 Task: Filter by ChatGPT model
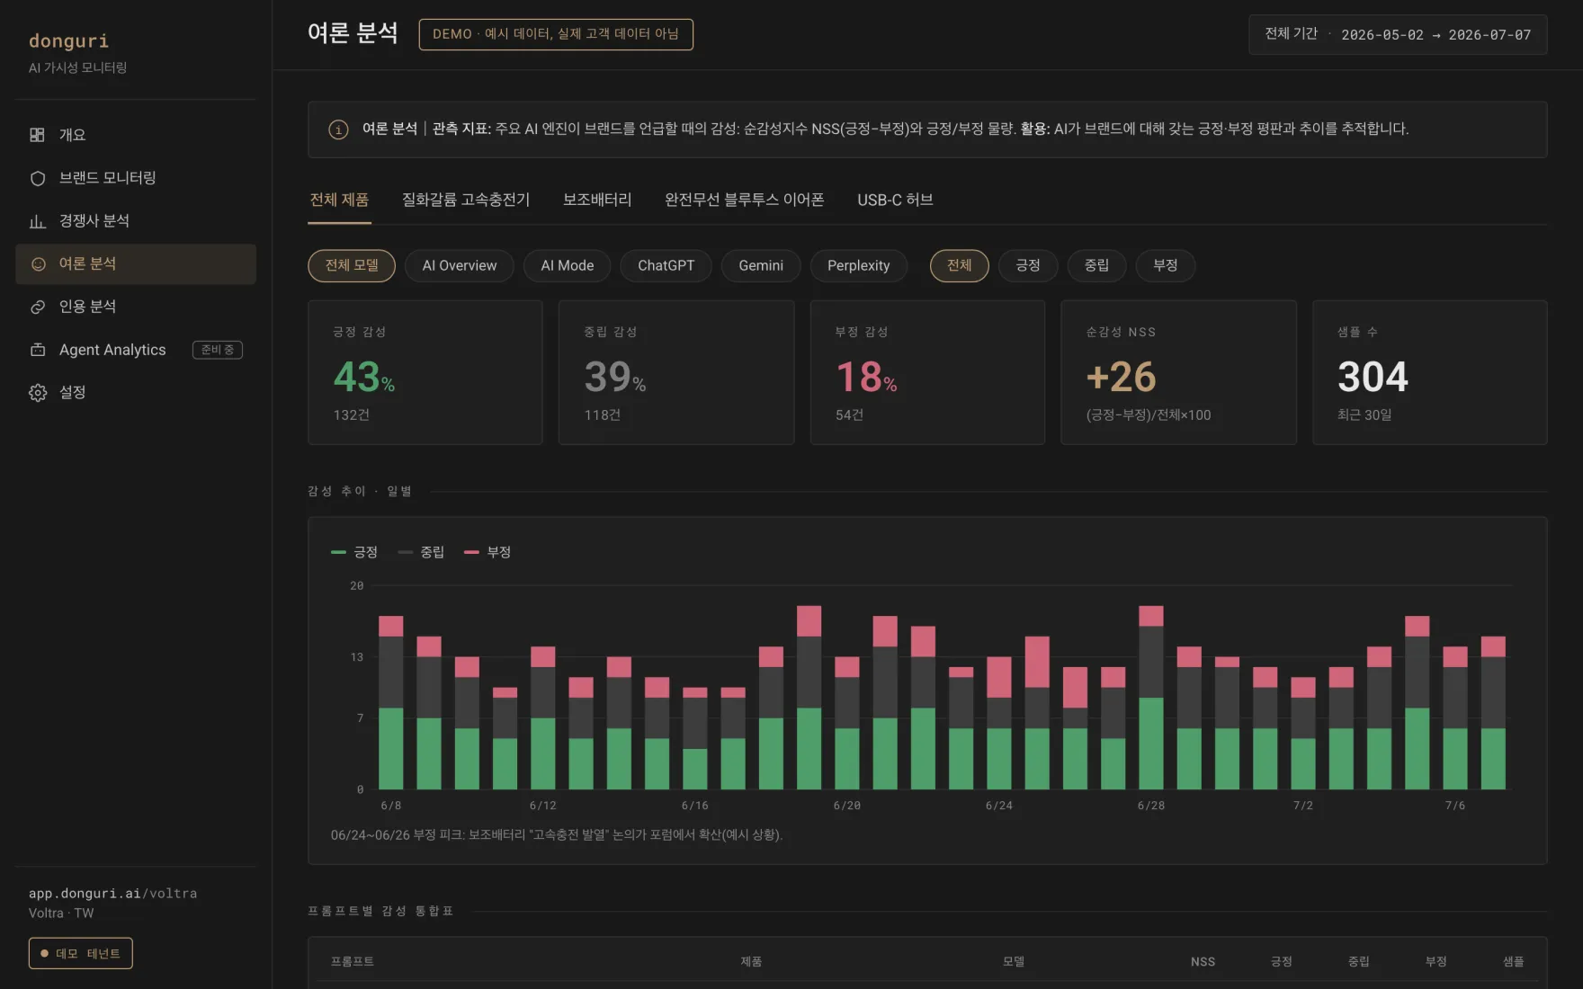666,265
